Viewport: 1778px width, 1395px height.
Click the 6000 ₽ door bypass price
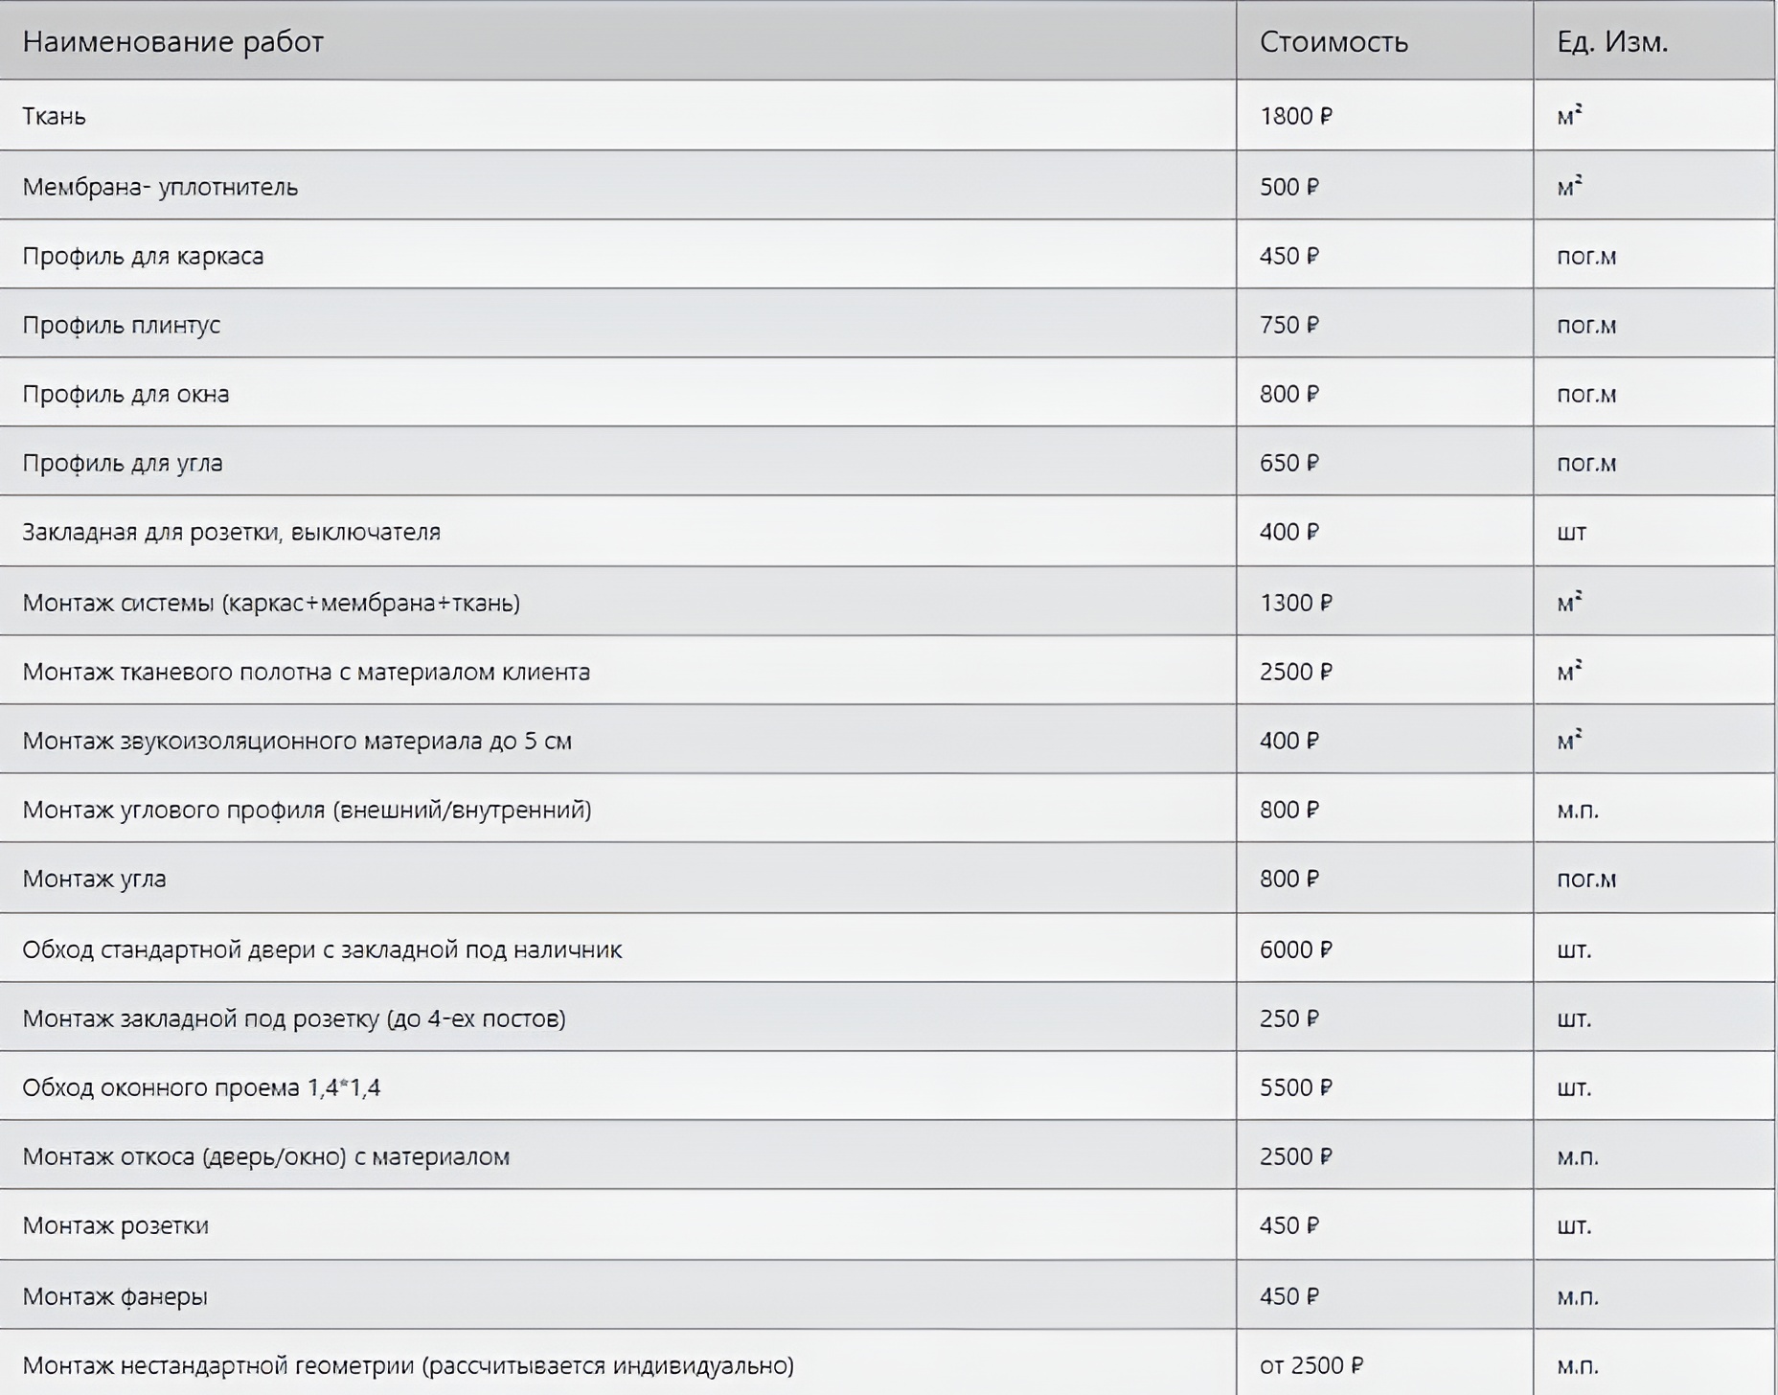(1295, 949)
